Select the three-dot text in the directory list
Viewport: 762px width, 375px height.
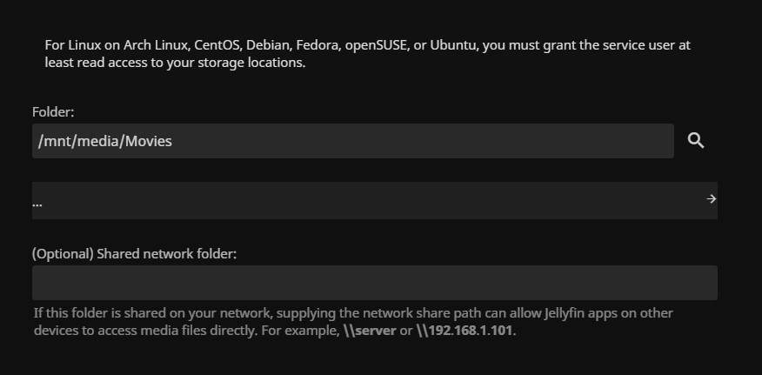pyautogui.click(x=37, y=204)
